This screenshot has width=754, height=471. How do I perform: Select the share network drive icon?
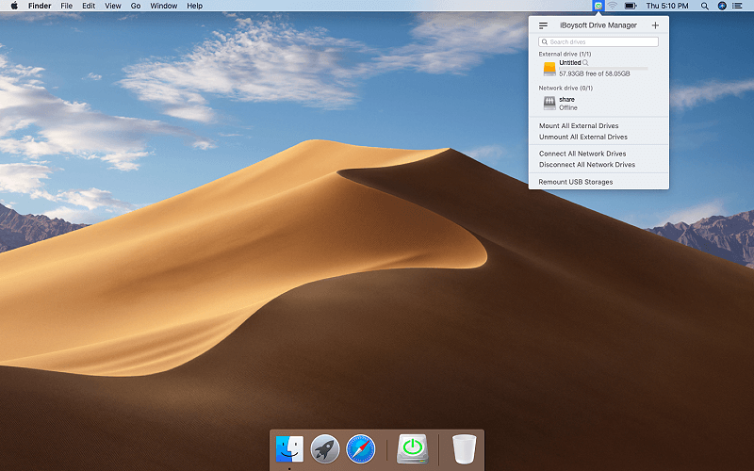point(549,103)
